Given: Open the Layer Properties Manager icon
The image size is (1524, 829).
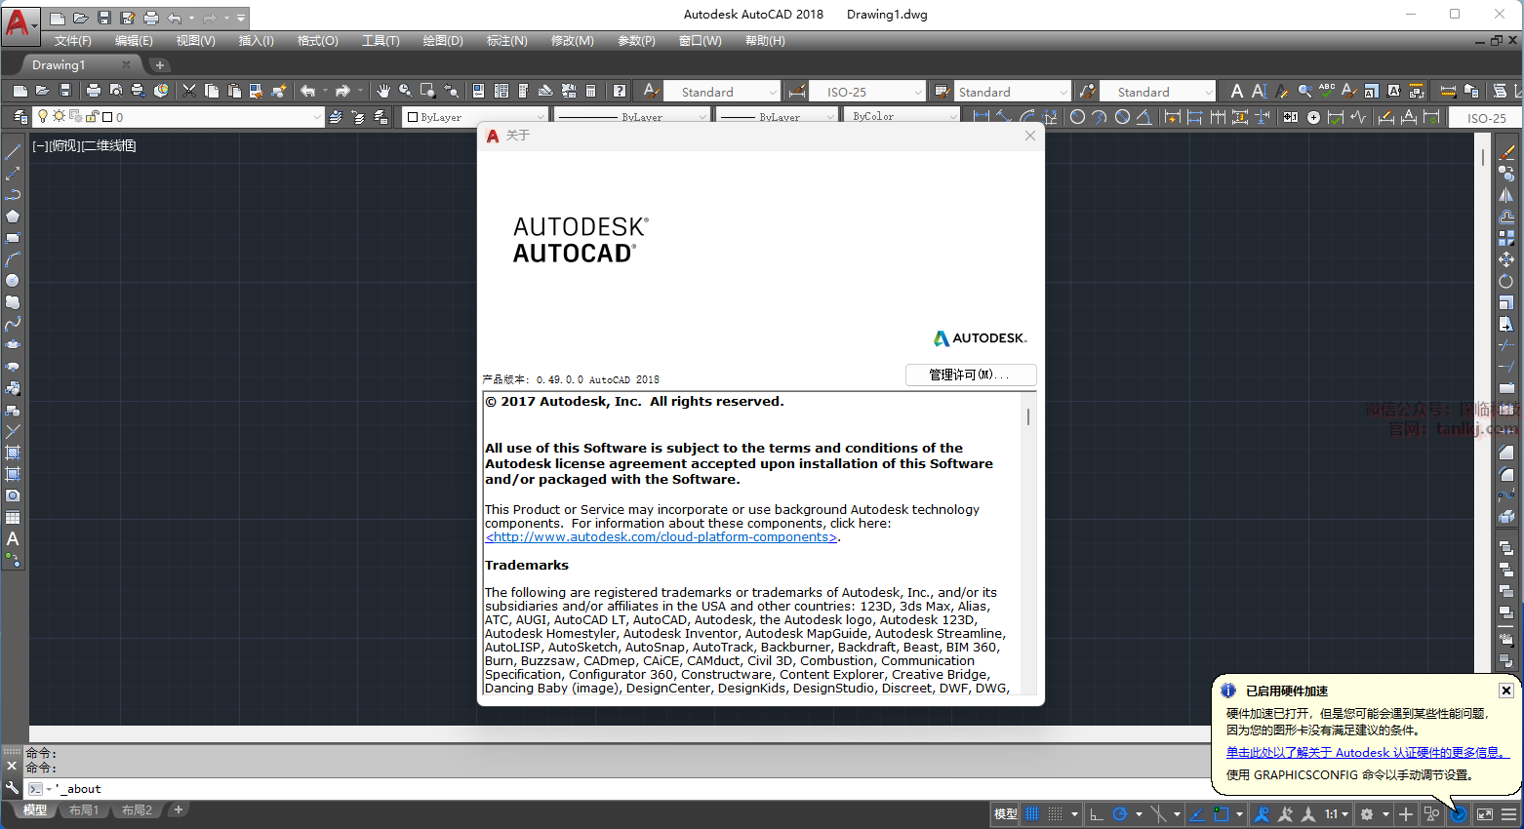Looking at the screenshot, I should click(x=20, y=117).
